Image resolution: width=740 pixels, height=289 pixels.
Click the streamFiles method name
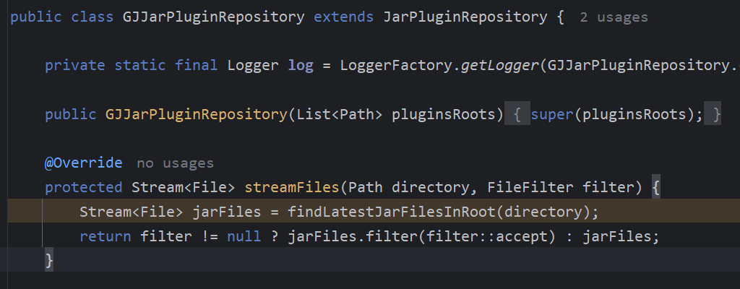coord(292,187)
